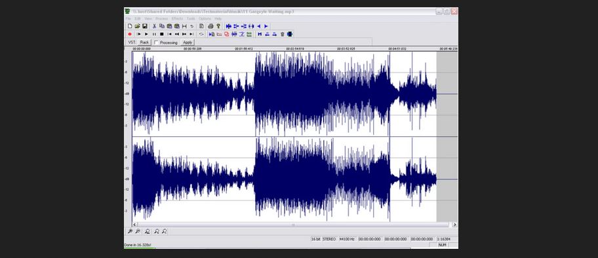Cut selection using the scissors icon
The height and width of the screenshot is (258, 598).
pos(155,26)
